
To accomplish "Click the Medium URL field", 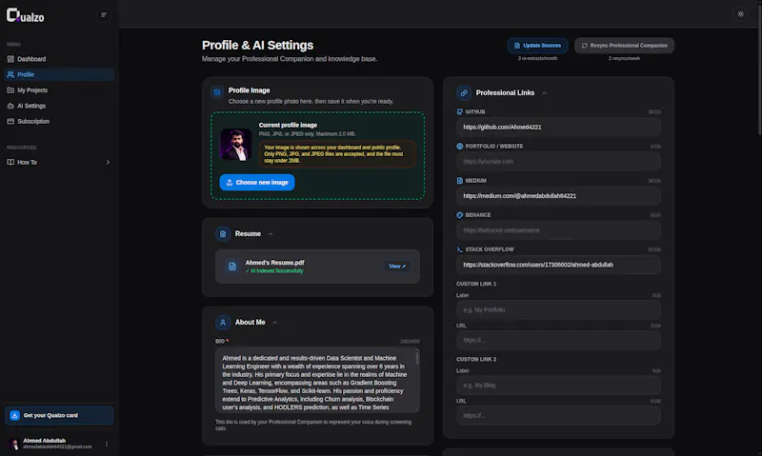I will 558,196.
